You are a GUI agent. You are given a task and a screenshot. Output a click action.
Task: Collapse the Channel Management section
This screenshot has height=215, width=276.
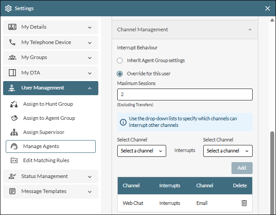coord(250,30)
